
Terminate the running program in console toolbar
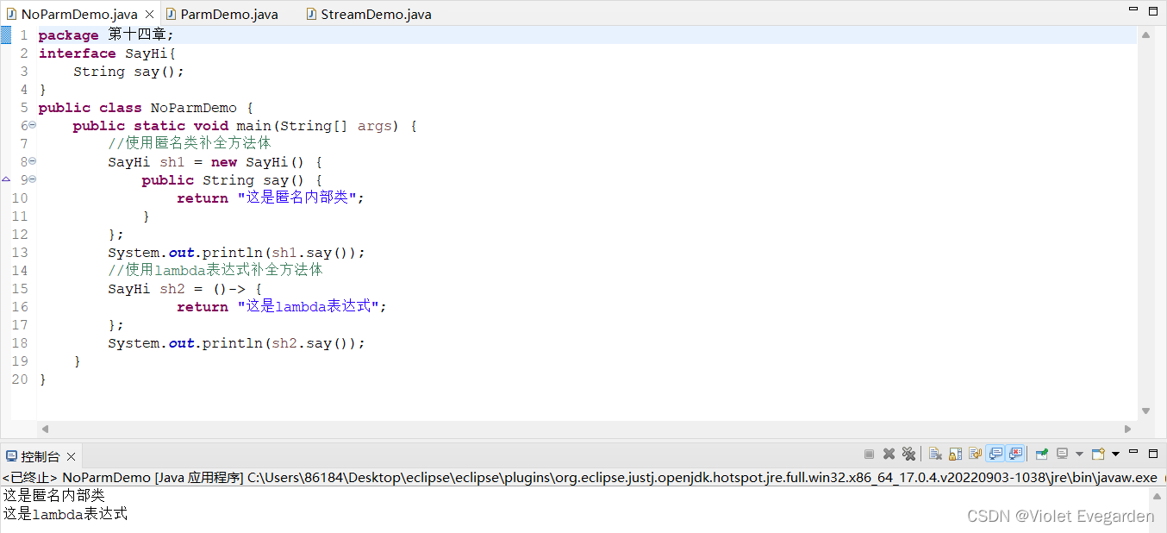[x=869, y=454]
